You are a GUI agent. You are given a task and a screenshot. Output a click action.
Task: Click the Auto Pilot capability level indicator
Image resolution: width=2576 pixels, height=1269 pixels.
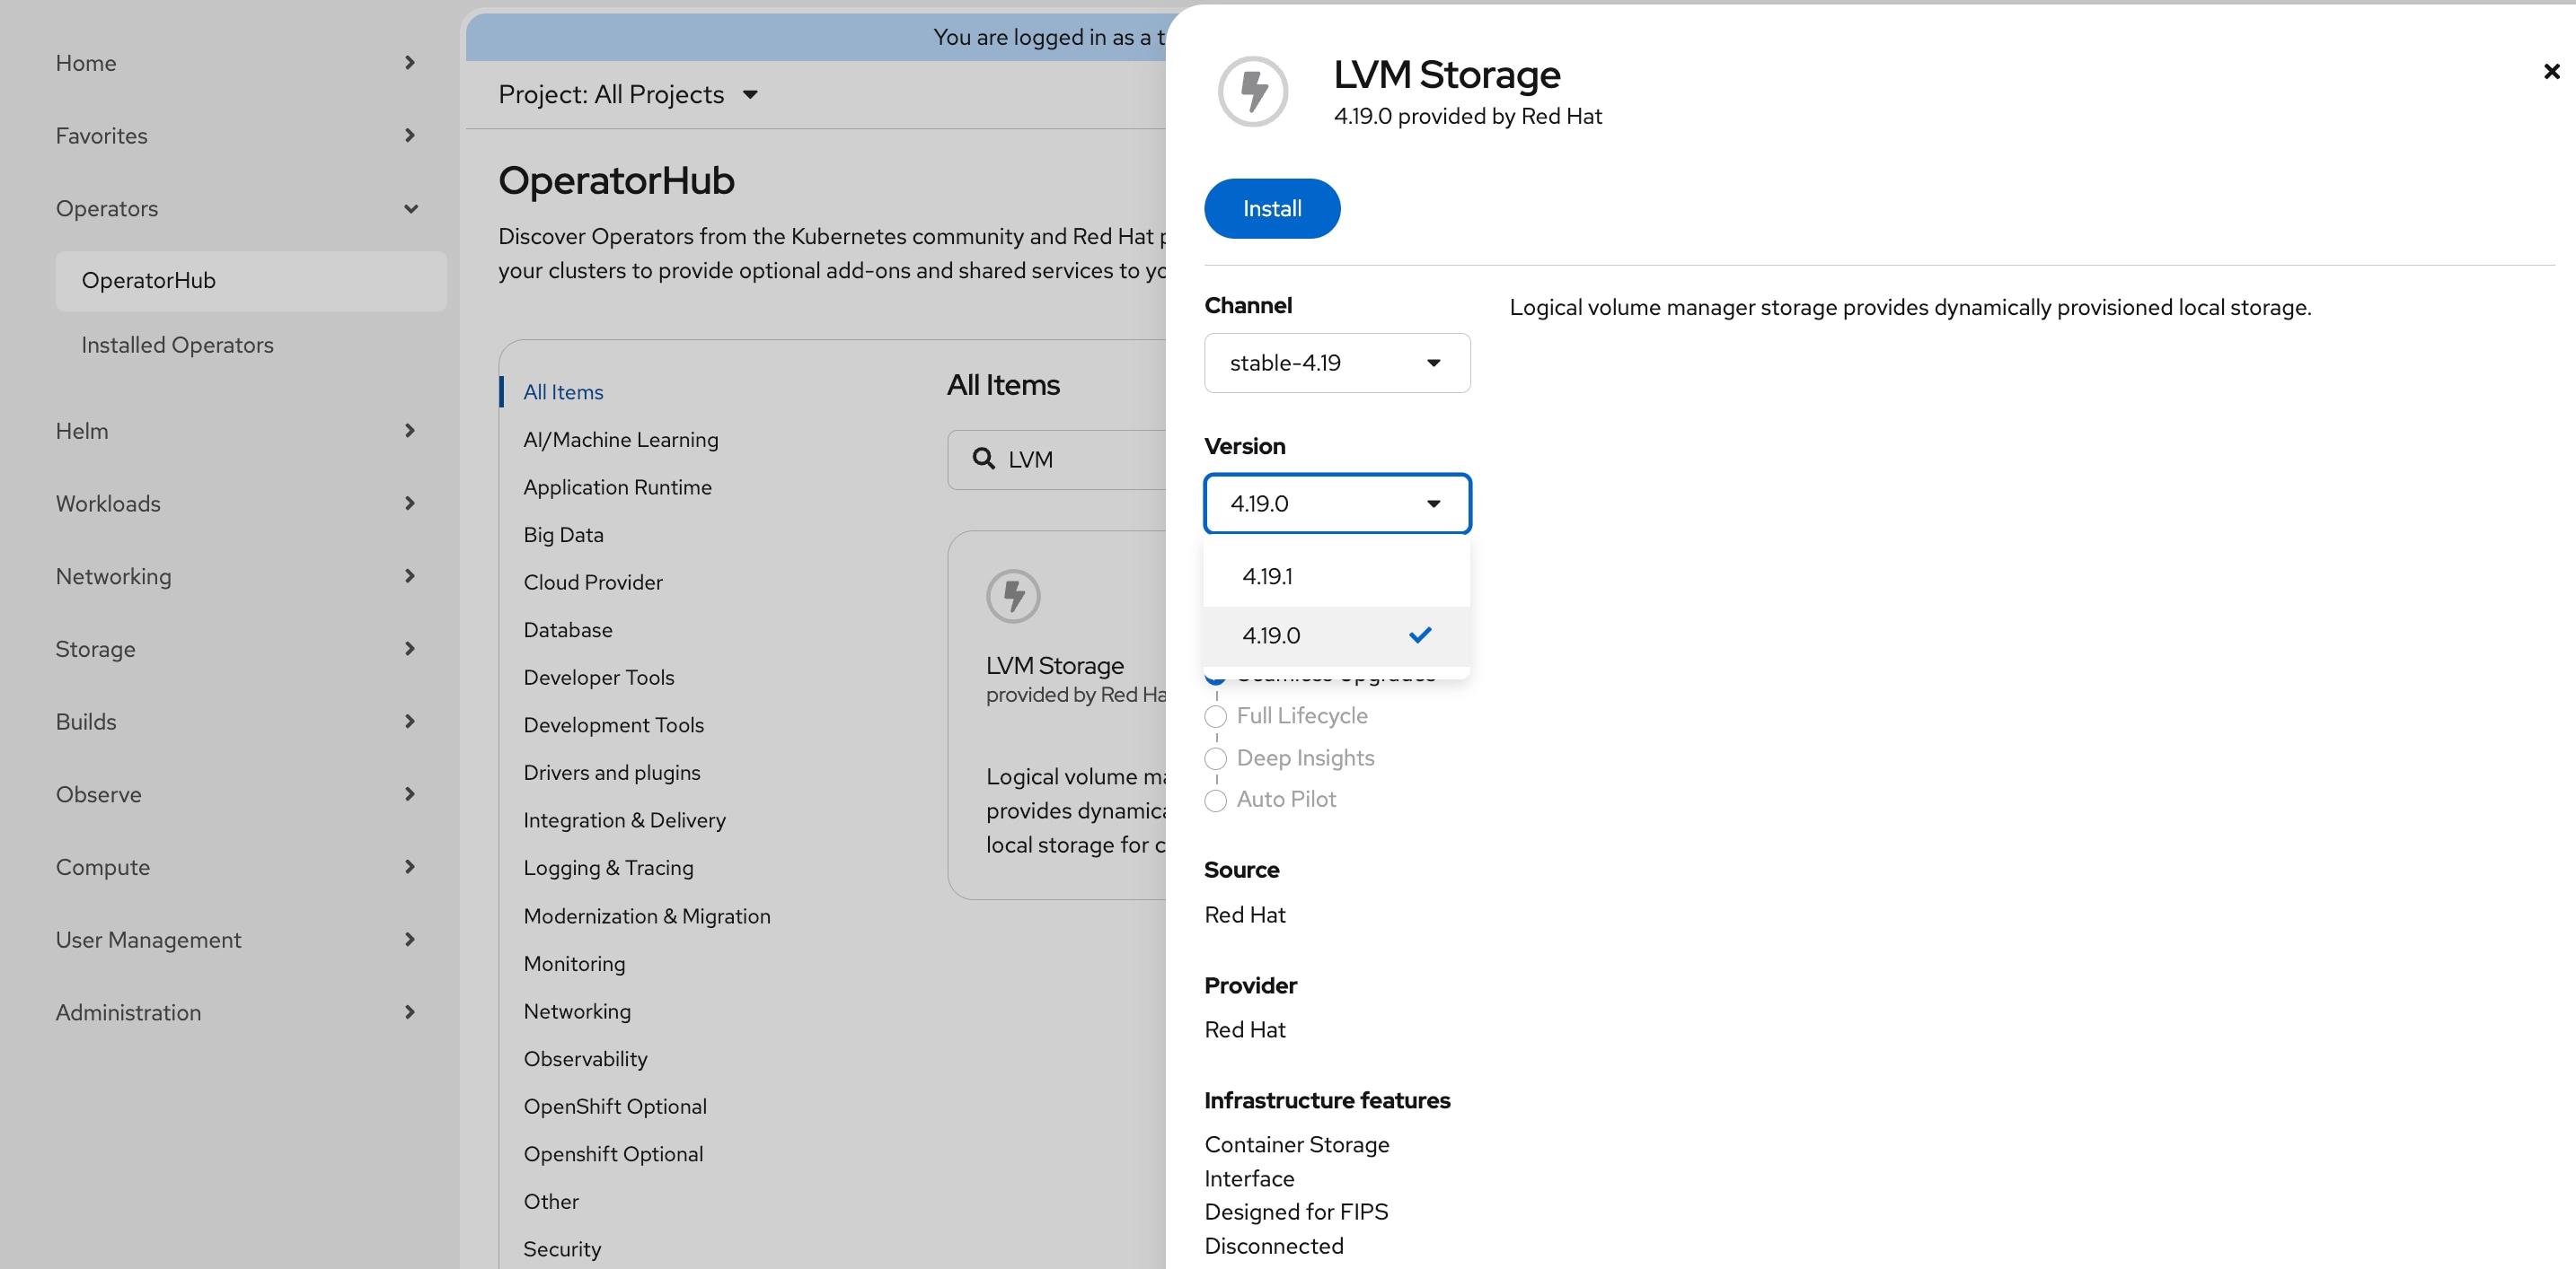click(1215, 801)
